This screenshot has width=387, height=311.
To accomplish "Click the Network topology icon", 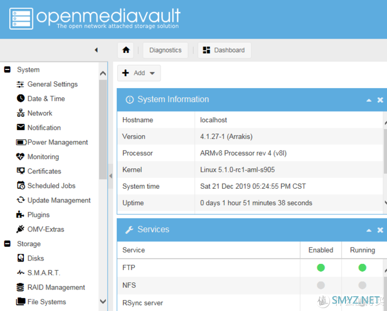I will [x=20, y=113].
